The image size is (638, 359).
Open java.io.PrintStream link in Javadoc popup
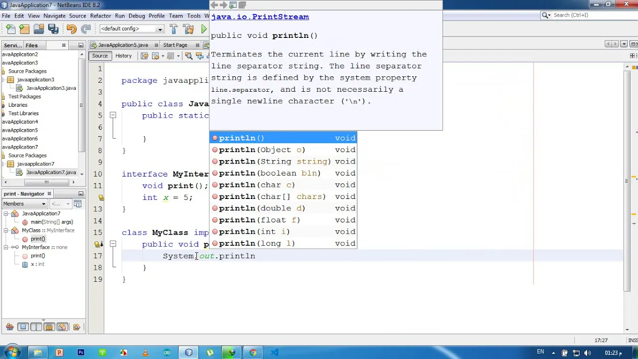[x=260, y=16]
